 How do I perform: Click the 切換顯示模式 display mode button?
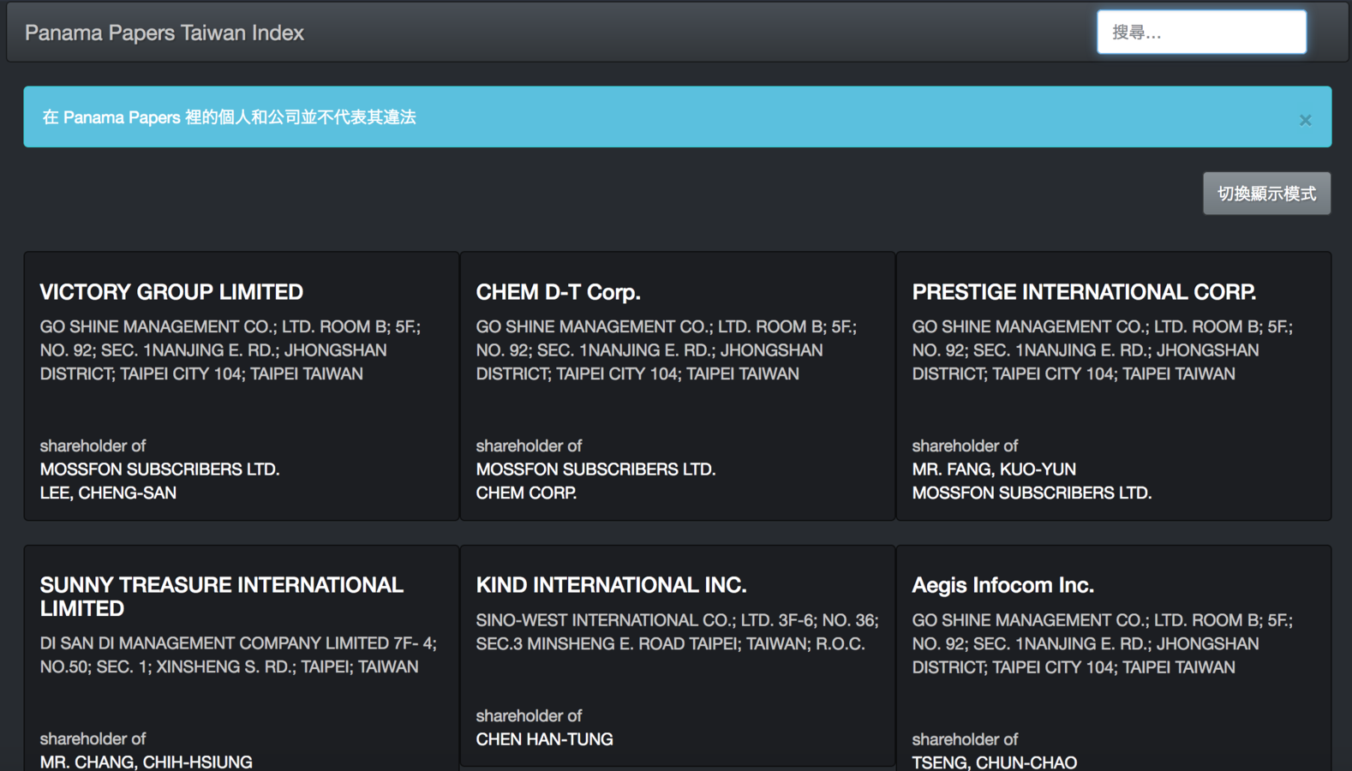click(1266, 194)
